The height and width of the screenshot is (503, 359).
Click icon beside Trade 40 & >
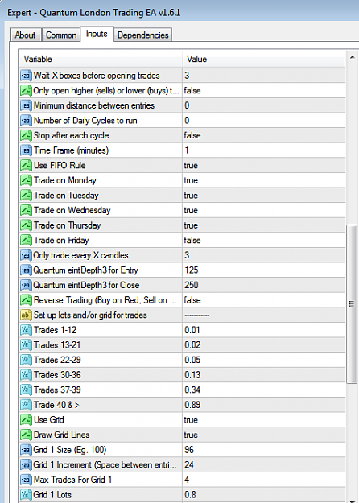click(x=26, y=405)
